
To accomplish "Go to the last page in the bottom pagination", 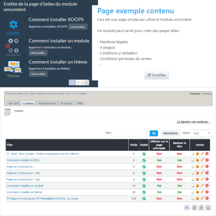I will [208, 208].
